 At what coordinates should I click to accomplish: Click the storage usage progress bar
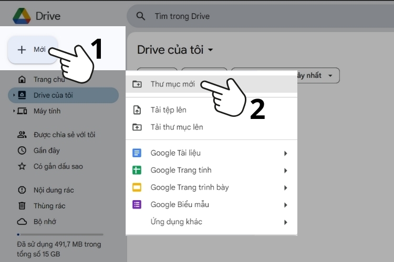(x=60, y=235)
